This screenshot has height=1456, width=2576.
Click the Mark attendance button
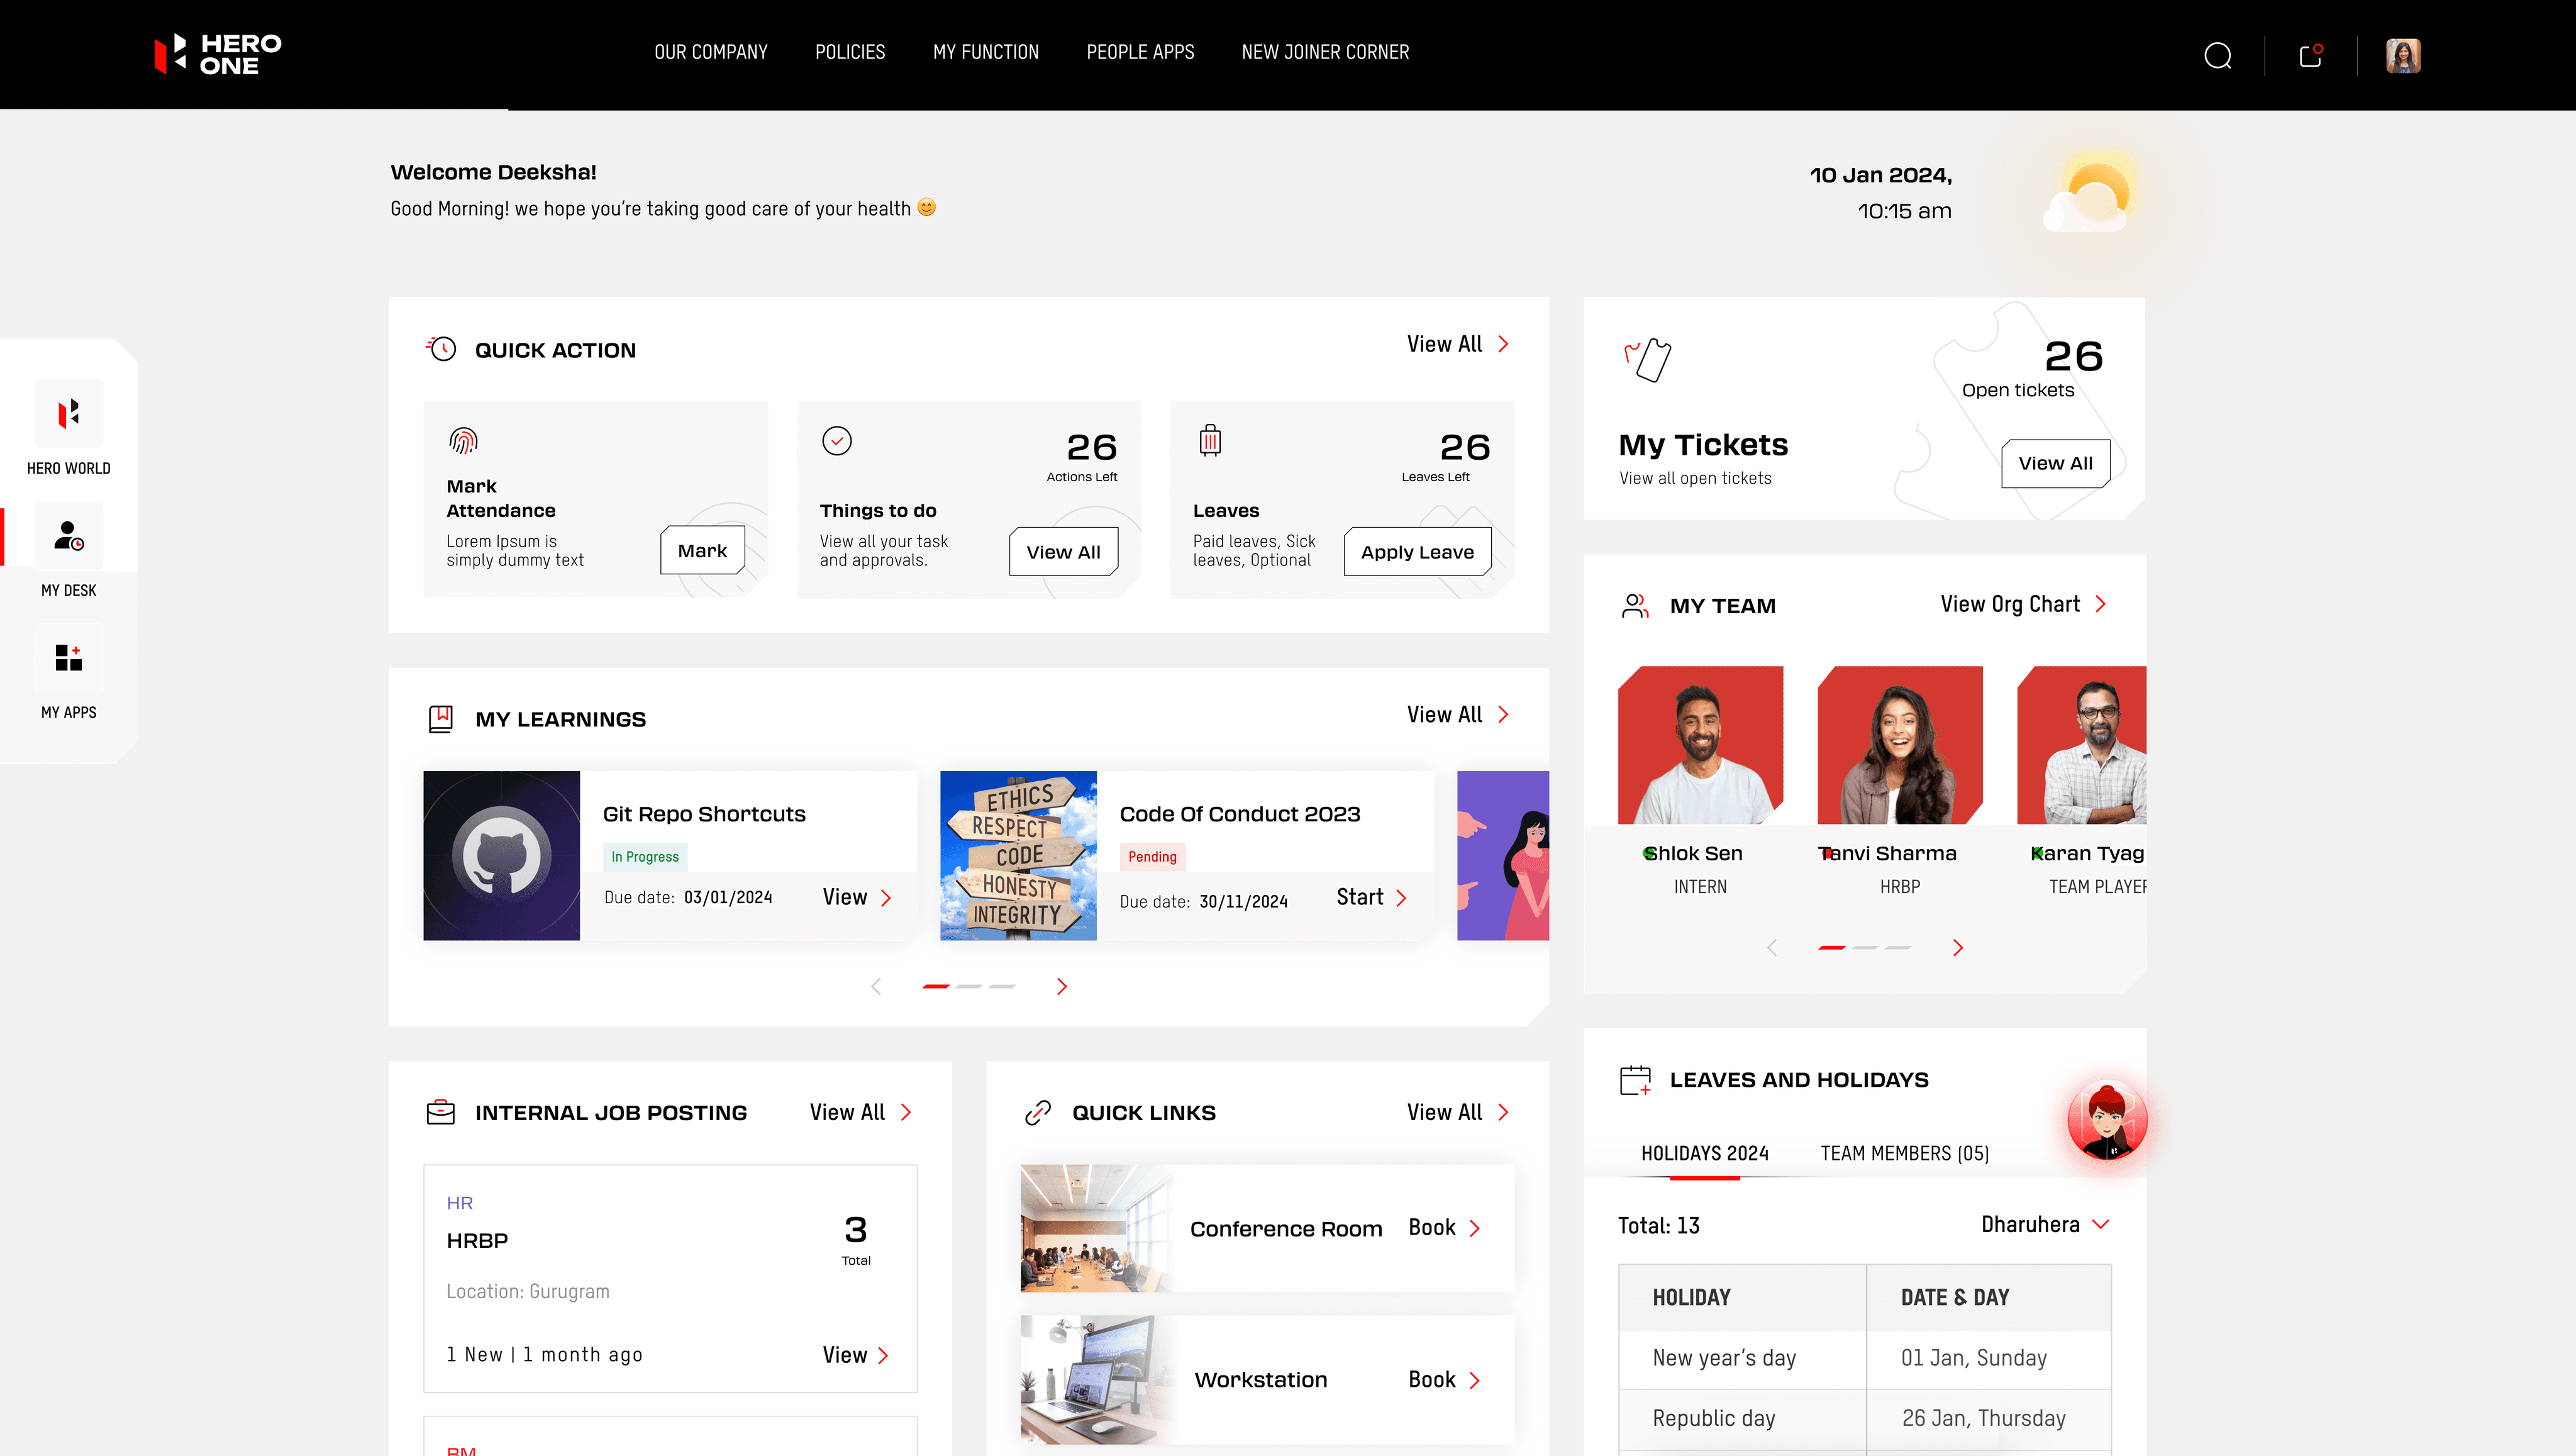click(702, 551)
